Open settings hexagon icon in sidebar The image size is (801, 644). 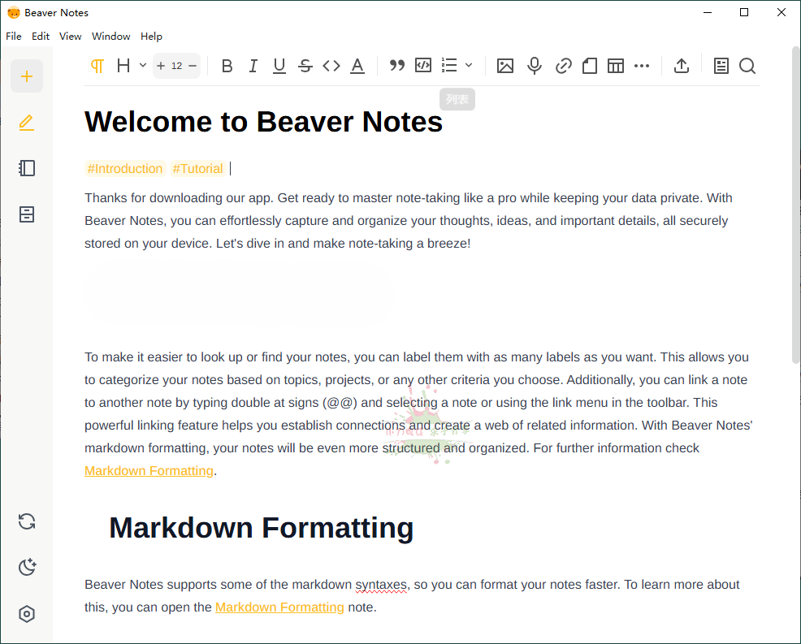point(27,614)
